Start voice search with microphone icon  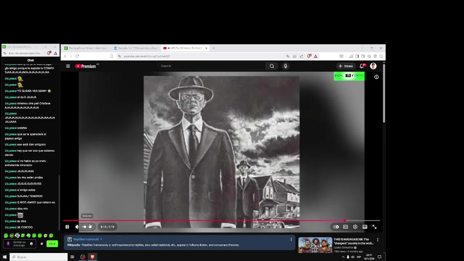(x=286, y=66)
